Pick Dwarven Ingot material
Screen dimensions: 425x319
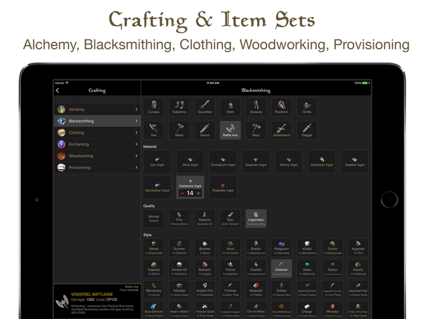[x=256, y=162]
